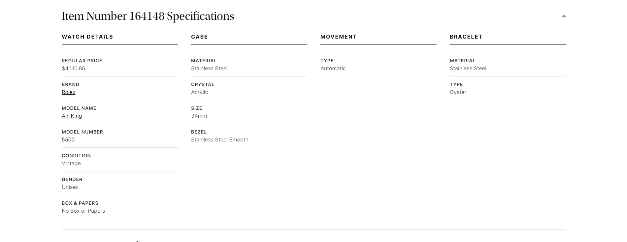Click the Vintage condition value
This screenshot has height=242, width=627.
pos(71,164)
